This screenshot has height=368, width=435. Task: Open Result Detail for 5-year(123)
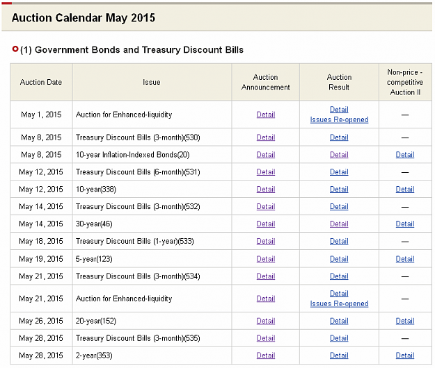pos(339,259)
